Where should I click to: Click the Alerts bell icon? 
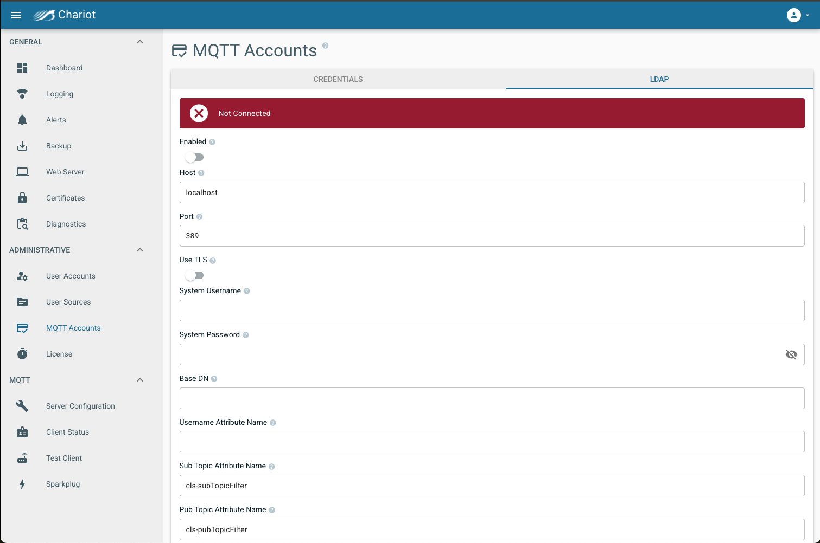click(22, 120)
